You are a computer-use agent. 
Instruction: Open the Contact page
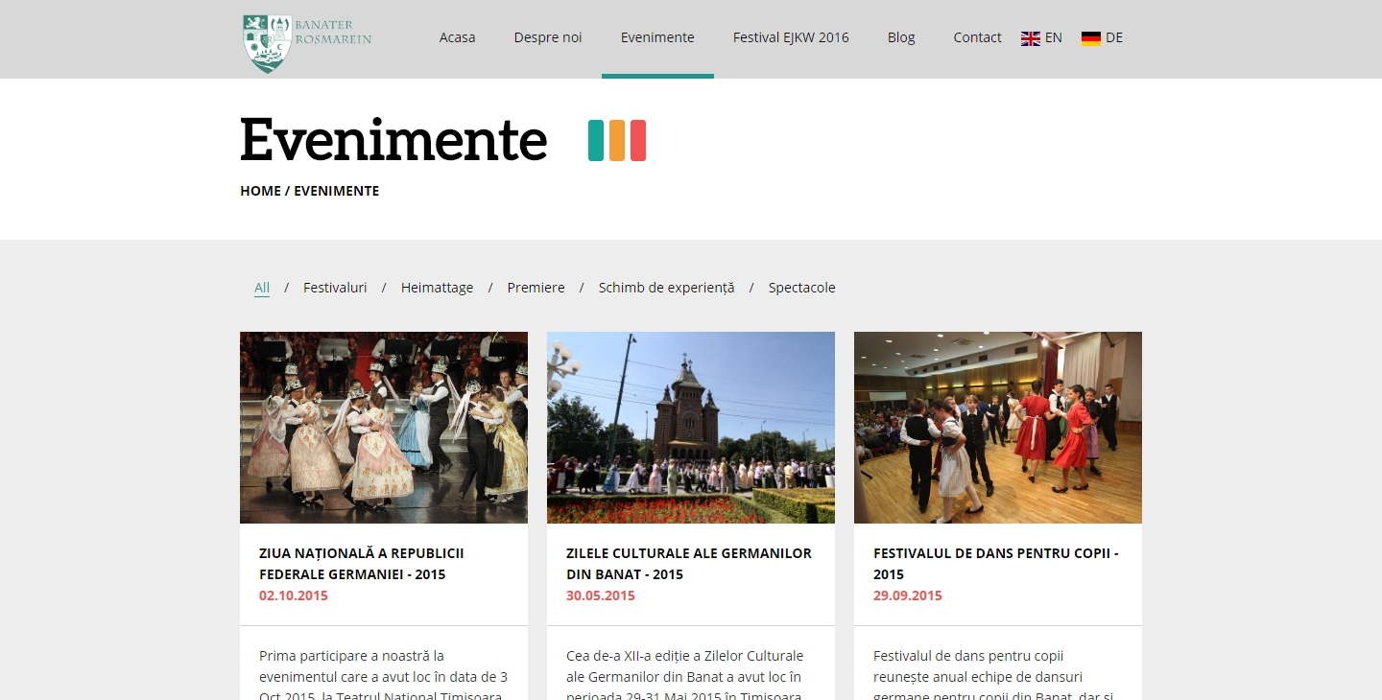click(x=977, y=38)
